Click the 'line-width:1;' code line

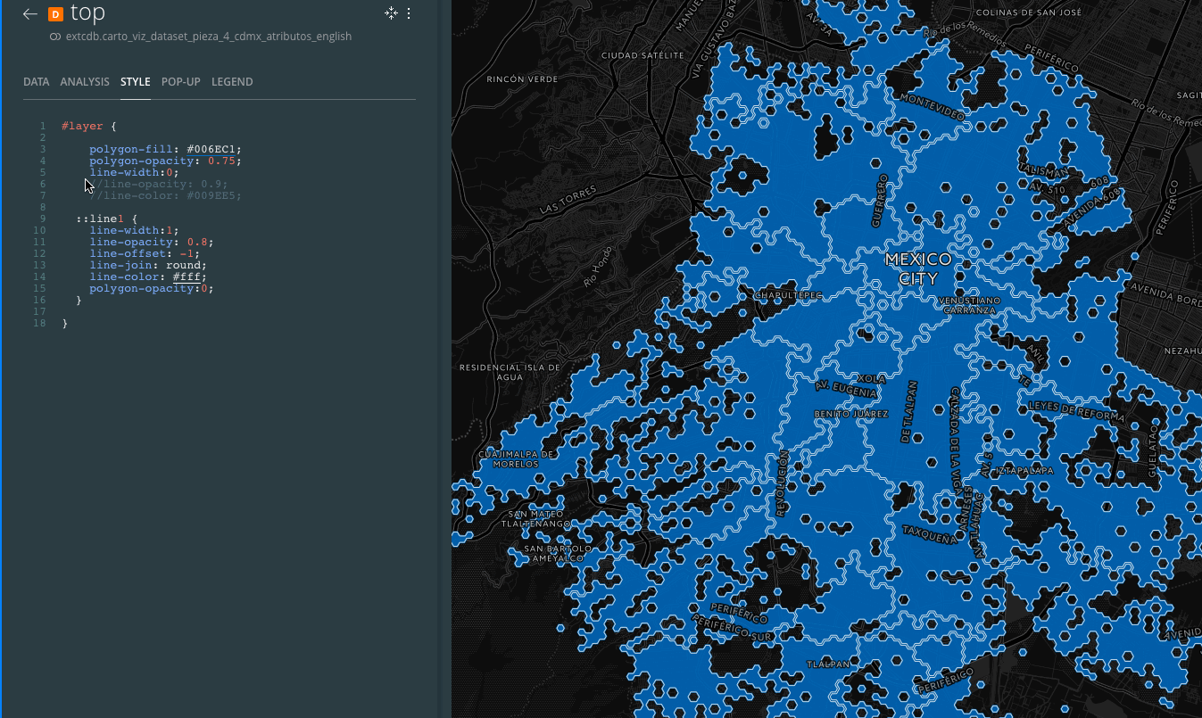click(x=134, y=230)
